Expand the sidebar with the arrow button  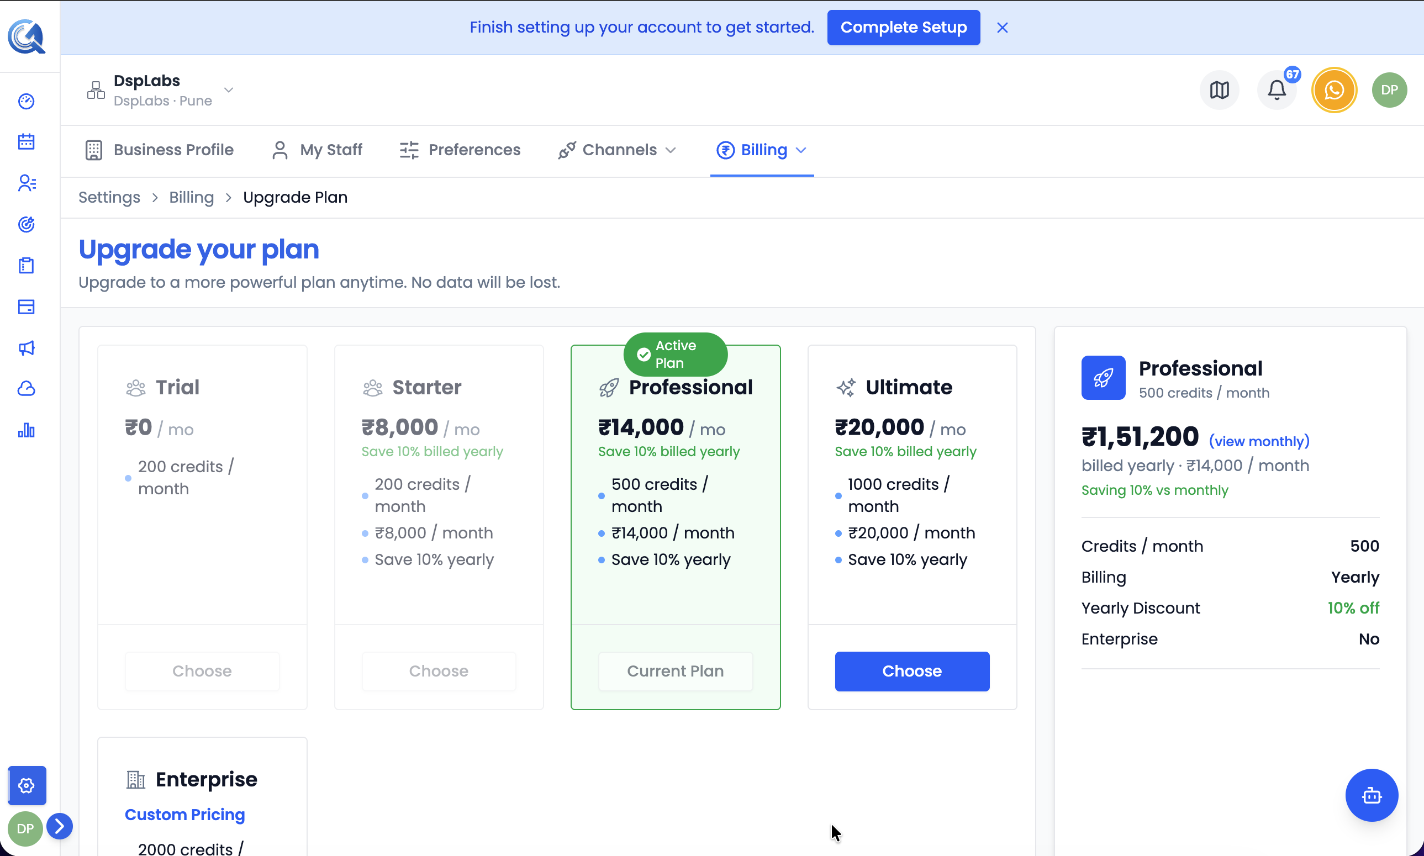pyautogui.click(x=60, y=826)
